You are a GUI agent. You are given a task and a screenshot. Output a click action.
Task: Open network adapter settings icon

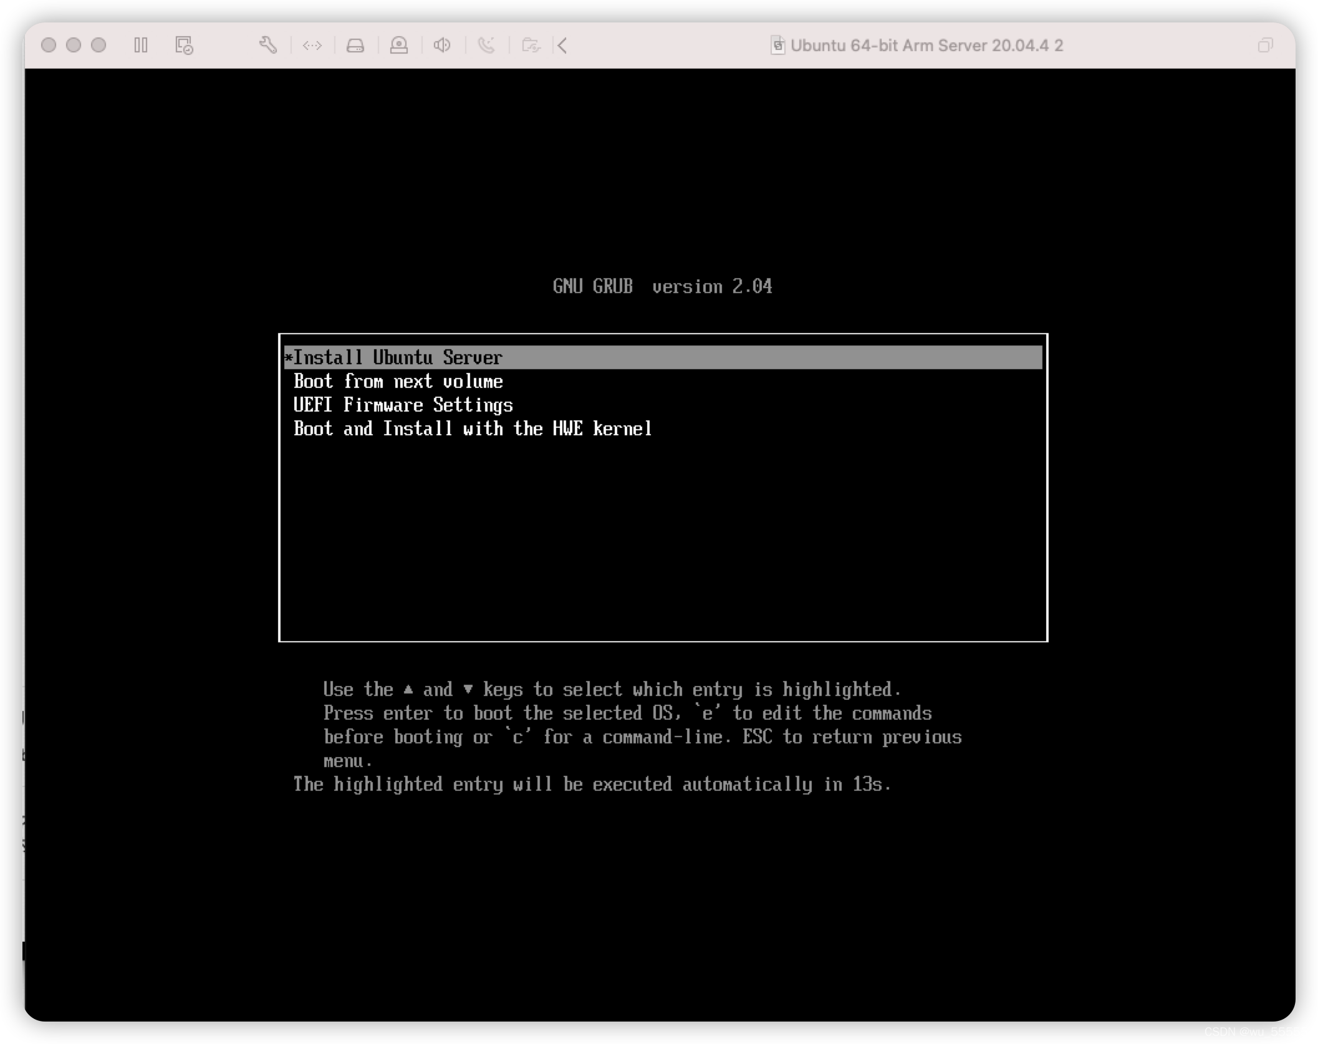tap(312, 45)
